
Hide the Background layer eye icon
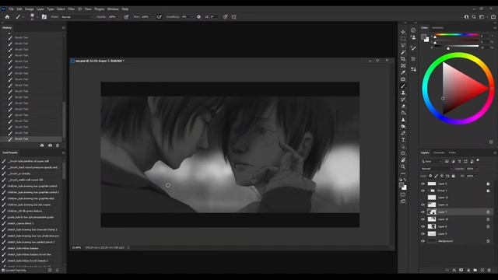423,241
